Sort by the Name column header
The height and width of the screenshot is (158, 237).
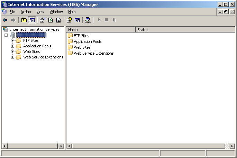pyautogui.click(x=101, y=30)
